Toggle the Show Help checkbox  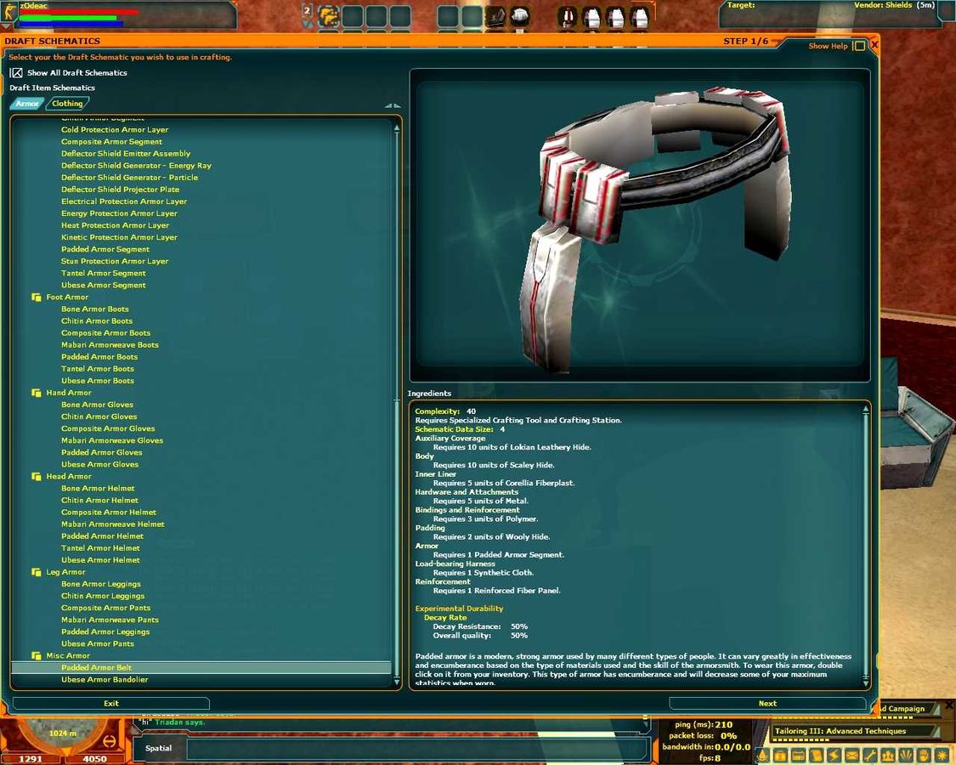(x=859, y=46)
